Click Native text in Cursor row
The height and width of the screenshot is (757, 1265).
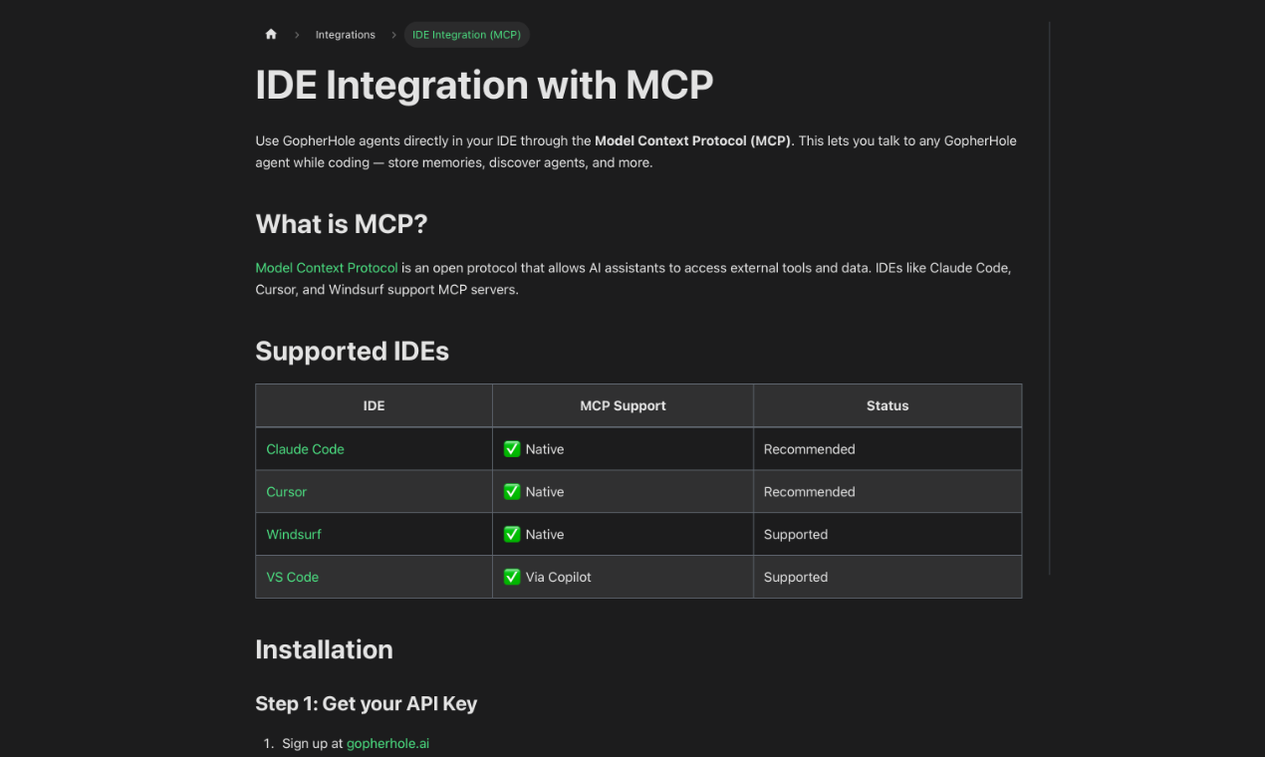tap(545, 492)
